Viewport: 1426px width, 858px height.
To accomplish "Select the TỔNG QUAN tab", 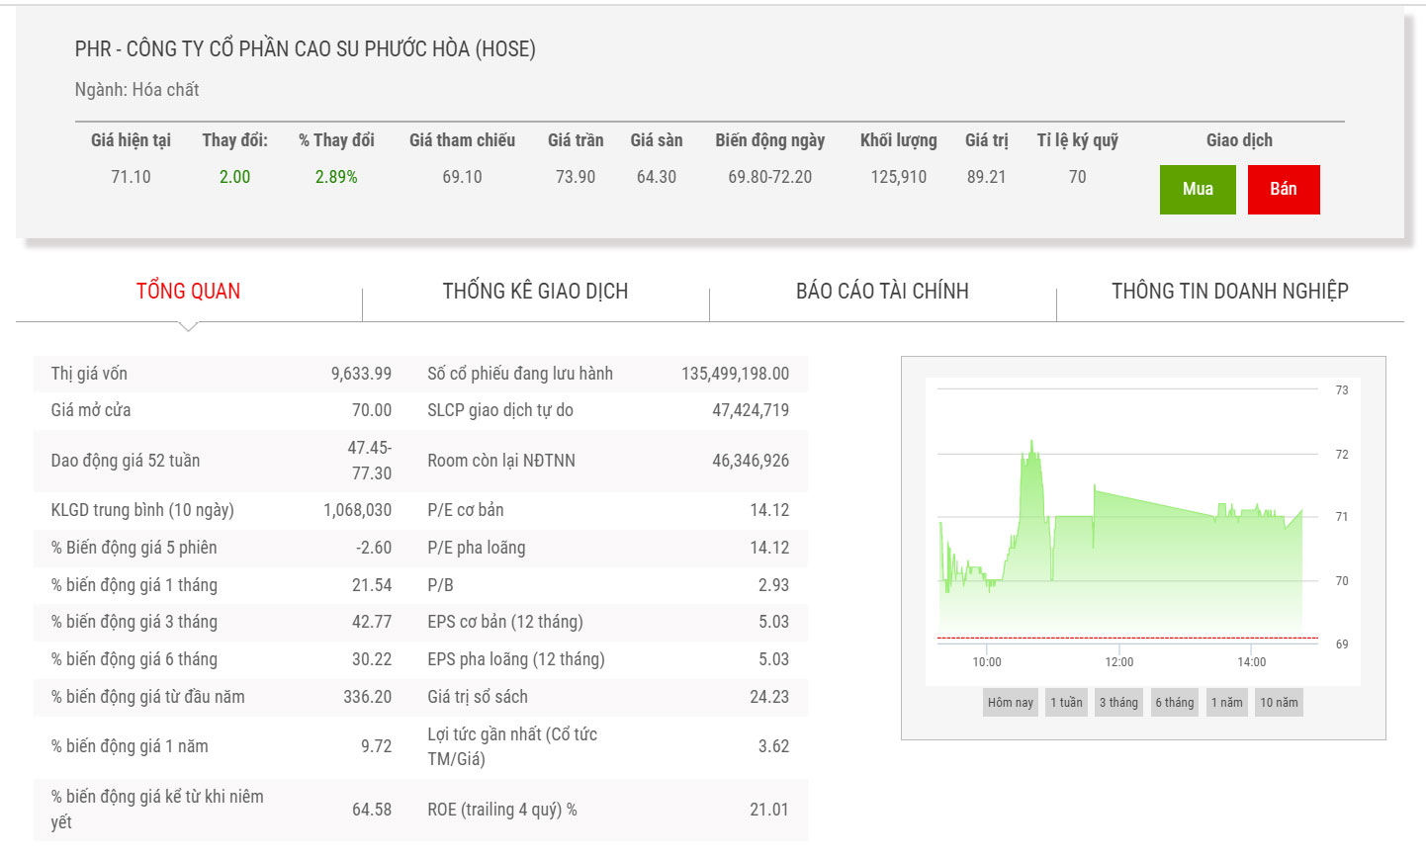I will (188, 291).
